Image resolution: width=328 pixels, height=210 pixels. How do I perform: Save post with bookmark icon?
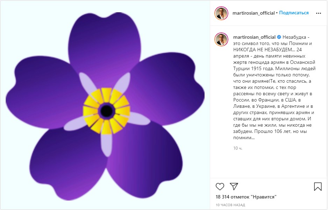(318, 187)
